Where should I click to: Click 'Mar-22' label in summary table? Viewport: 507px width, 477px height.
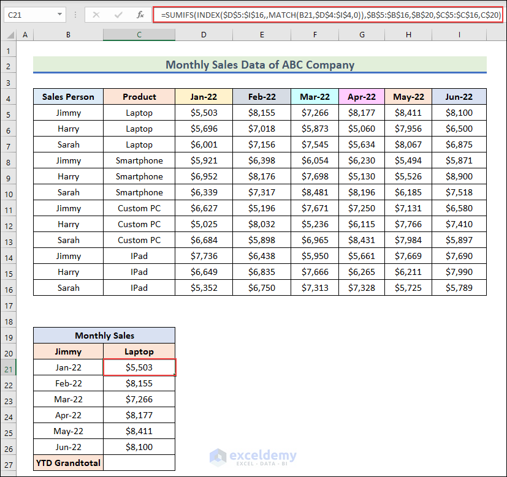pos(68,399)
